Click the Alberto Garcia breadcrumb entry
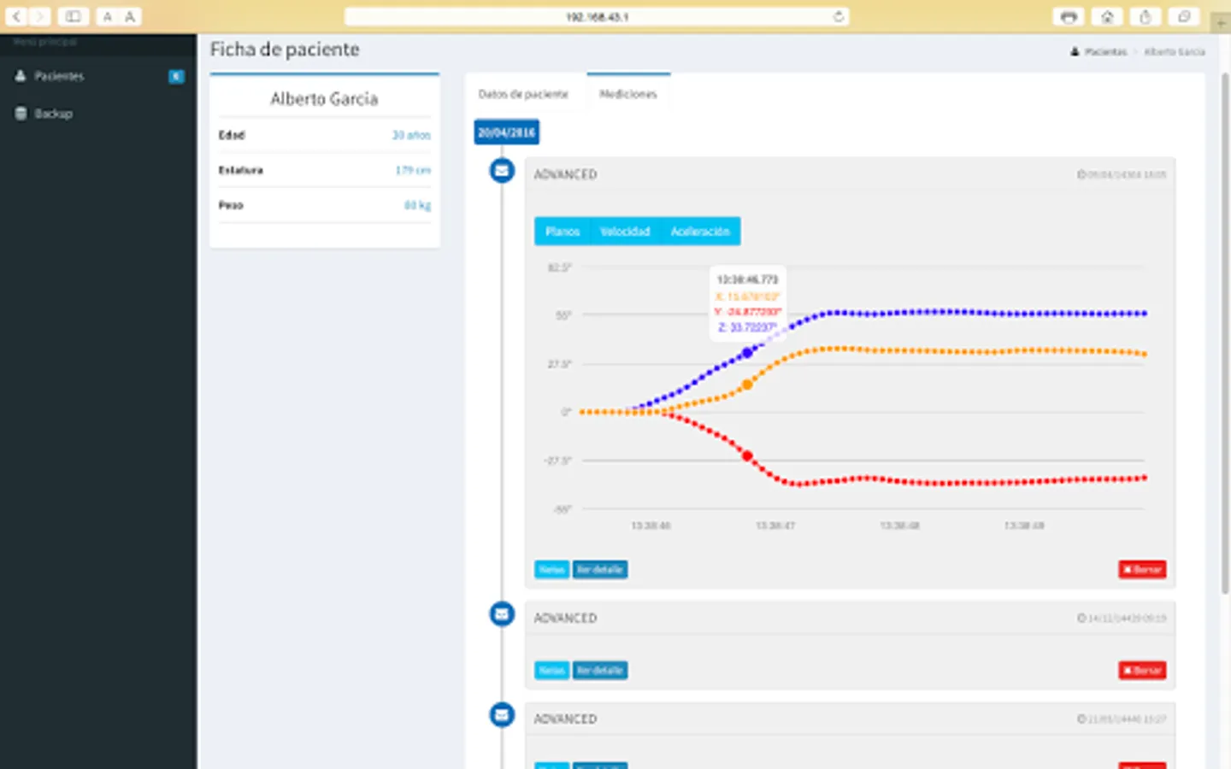1231x769 pixels. tap(1175, 52)
